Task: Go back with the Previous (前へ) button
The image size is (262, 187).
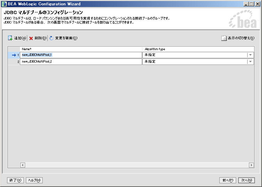Action: [227, 180]
